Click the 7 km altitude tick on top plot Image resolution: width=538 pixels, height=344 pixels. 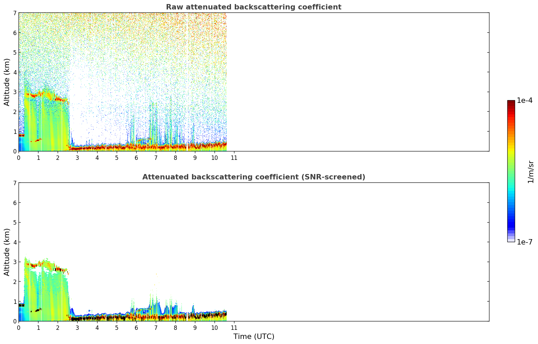click(15, 13)
